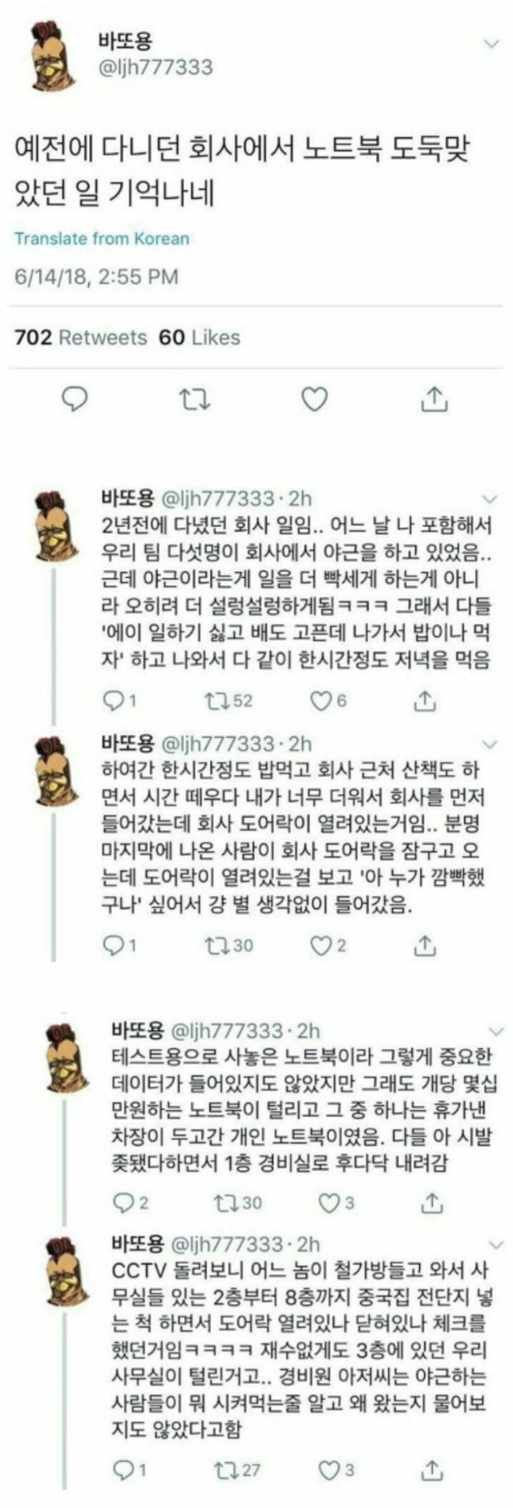513x1508 pixels.
Task: Retweet the main tweet
Action: tap(194, 398)
